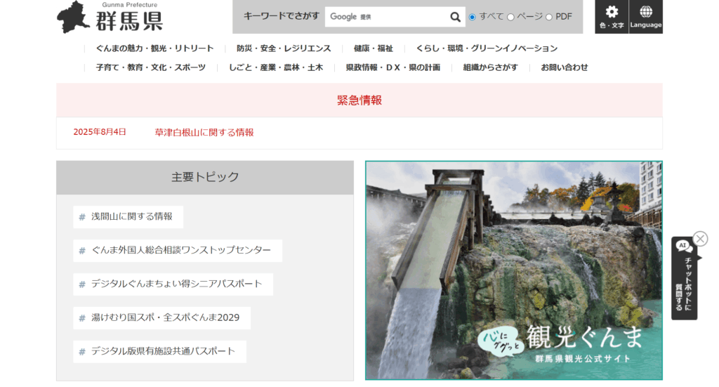This screenshot has width=719, height=387.
Task: Click the 観光ぐんま tourism banner image
Action: 513,270
